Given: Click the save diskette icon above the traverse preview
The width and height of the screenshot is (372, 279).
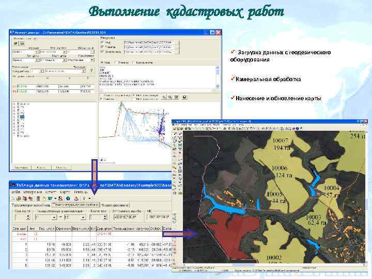Looking at the screenshot, I should click(x=184, y=97).
